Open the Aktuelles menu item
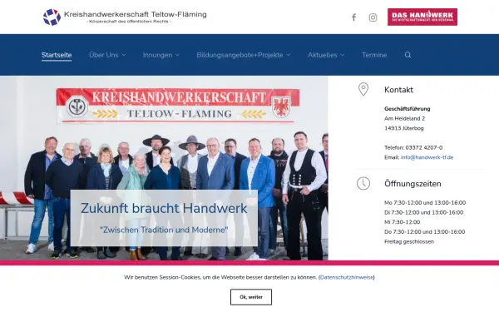499x312 pixels. pos(323,55)
